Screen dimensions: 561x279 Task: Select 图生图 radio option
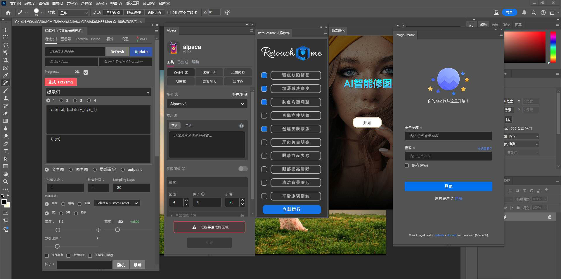(71, 170)
